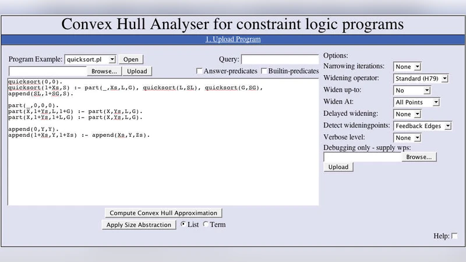Open the Detect wideningpoints dropdown
The image size is (466, 262).
click(x=423, y=126)
